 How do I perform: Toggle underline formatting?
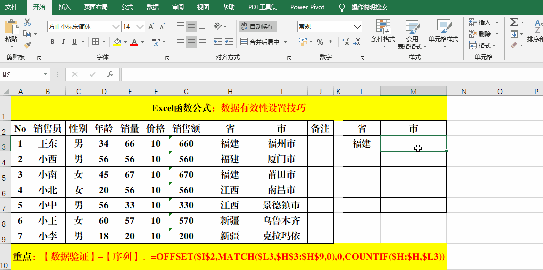[x=74, y=42]
